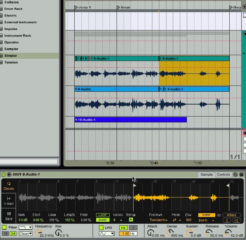The width and height of the screenshot is (246, 240).
Task: Switch Simpler to 1-Shot mode
Action: [x=9, y=201]
